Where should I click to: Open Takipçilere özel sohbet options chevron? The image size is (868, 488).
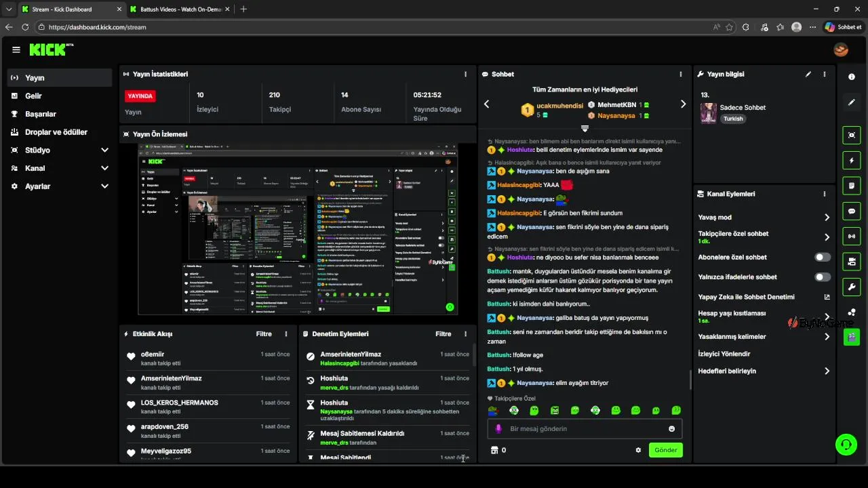[x=827, y=237]
